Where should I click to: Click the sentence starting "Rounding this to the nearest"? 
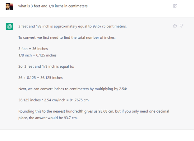(94, 111)
